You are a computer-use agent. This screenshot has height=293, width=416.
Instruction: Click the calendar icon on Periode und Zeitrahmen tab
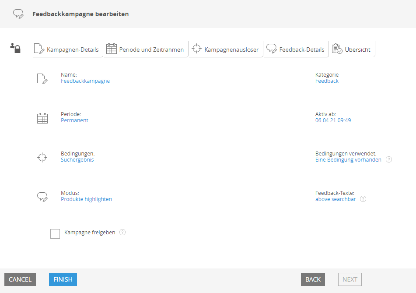click(112, 49)
